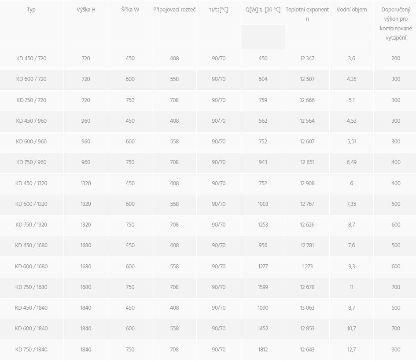Image resolution: width=416 pixels, height=362 pixels.
Task: Click the 'Výška H' column header
Action: click(x=86, y=10)
